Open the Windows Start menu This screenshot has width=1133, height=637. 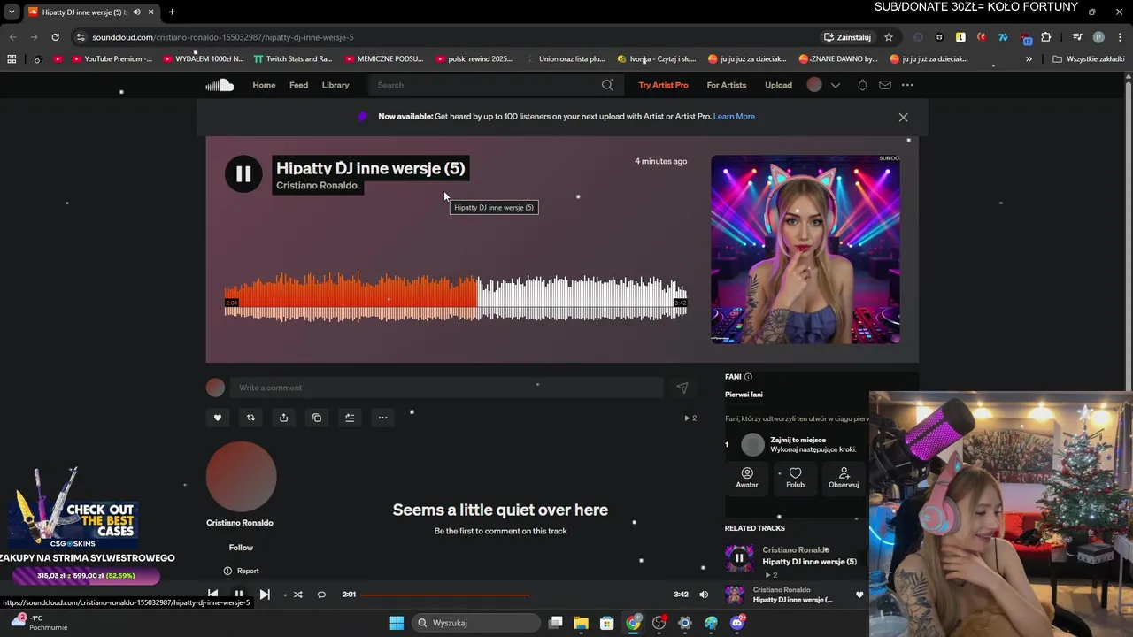(397, 623)
